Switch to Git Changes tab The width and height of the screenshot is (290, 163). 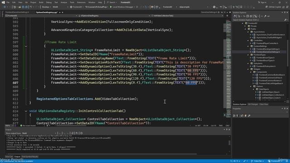tap(253, 105)
